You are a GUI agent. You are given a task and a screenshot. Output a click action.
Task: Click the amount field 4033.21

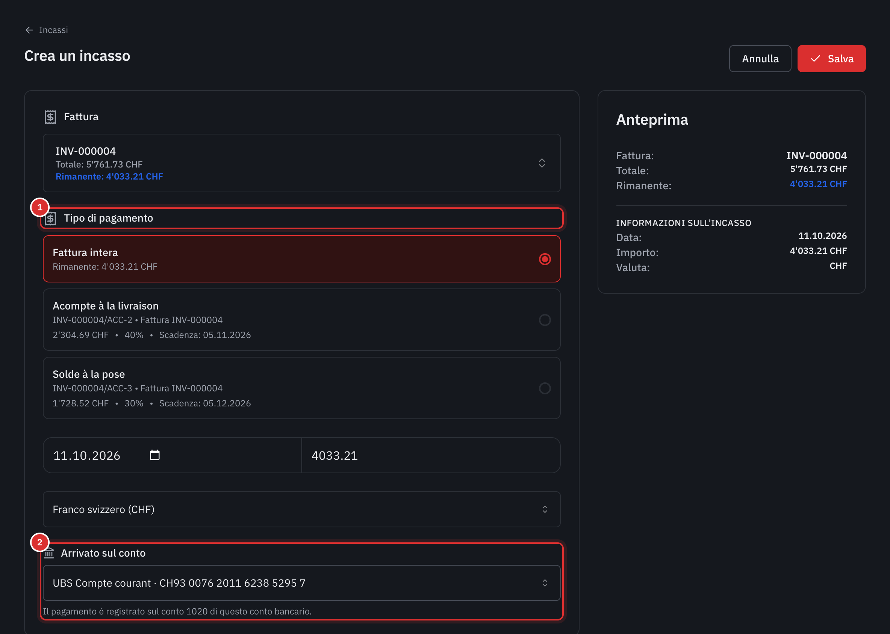431,455
